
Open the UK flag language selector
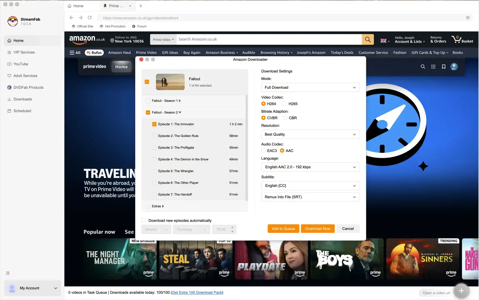click(385, 41)
